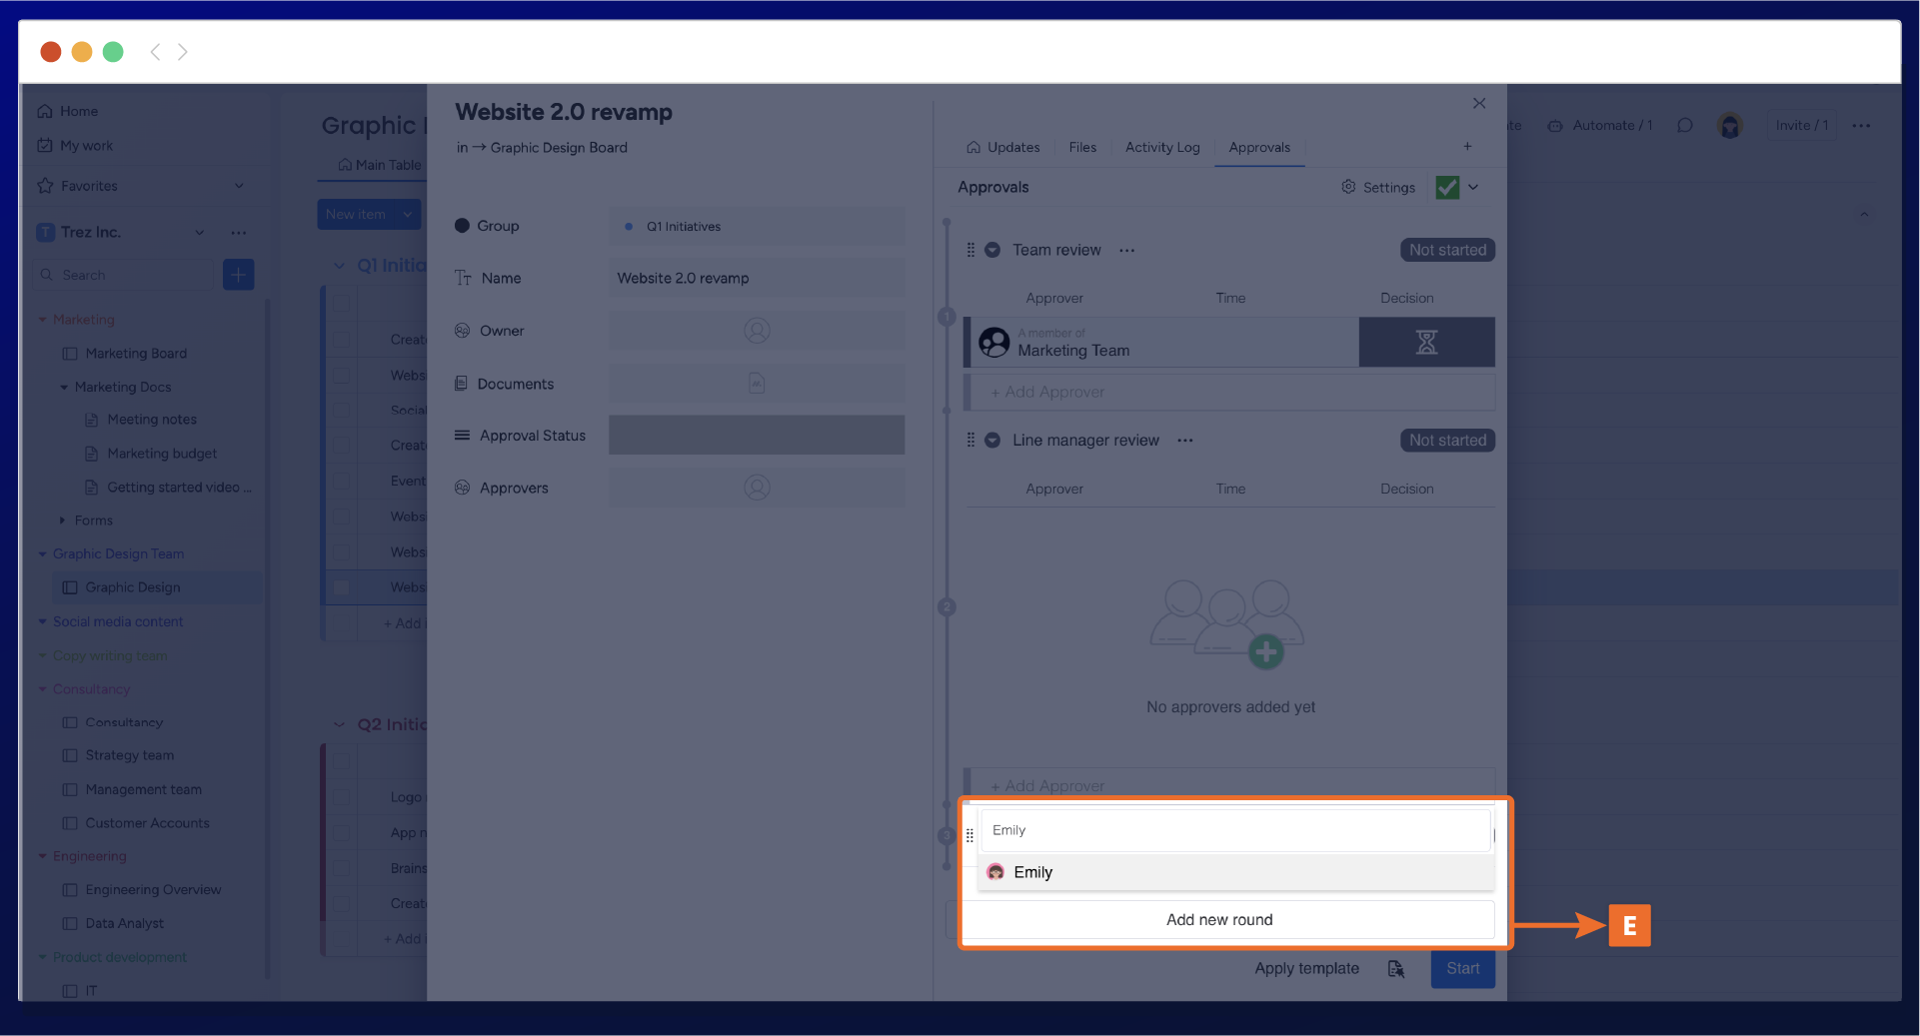The width and height of the screenshot is (1920, 1036).
Task: Toggle the green approval checkmark box
Action: (x=1446, y=188)
